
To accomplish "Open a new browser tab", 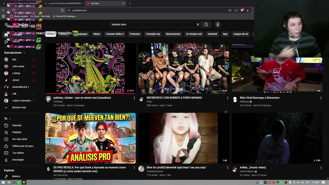I will tap(130, 3).
